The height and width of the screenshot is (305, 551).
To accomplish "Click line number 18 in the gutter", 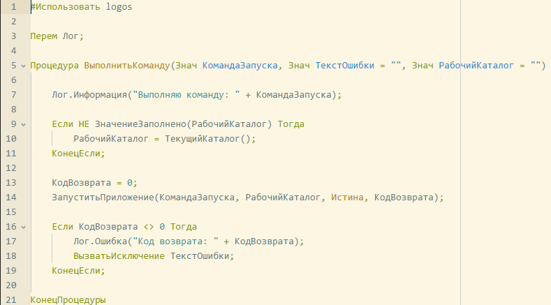I will [11, 256].
